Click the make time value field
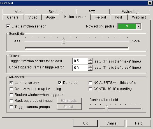The image size is (153, 129). tap(80, 61)
